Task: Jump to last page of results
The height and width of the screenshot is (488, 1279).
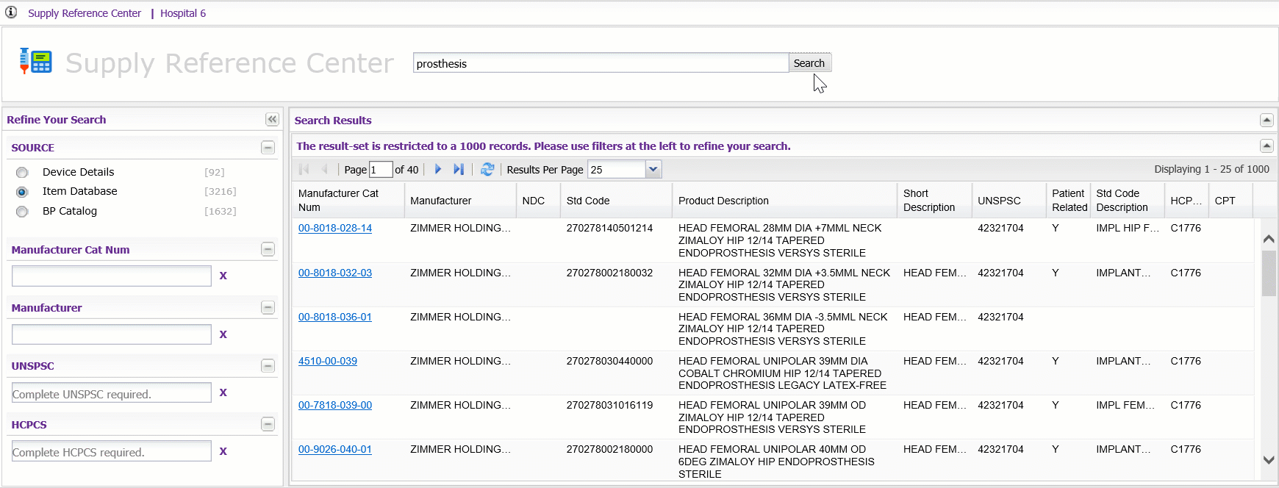Action: point(459,169)
